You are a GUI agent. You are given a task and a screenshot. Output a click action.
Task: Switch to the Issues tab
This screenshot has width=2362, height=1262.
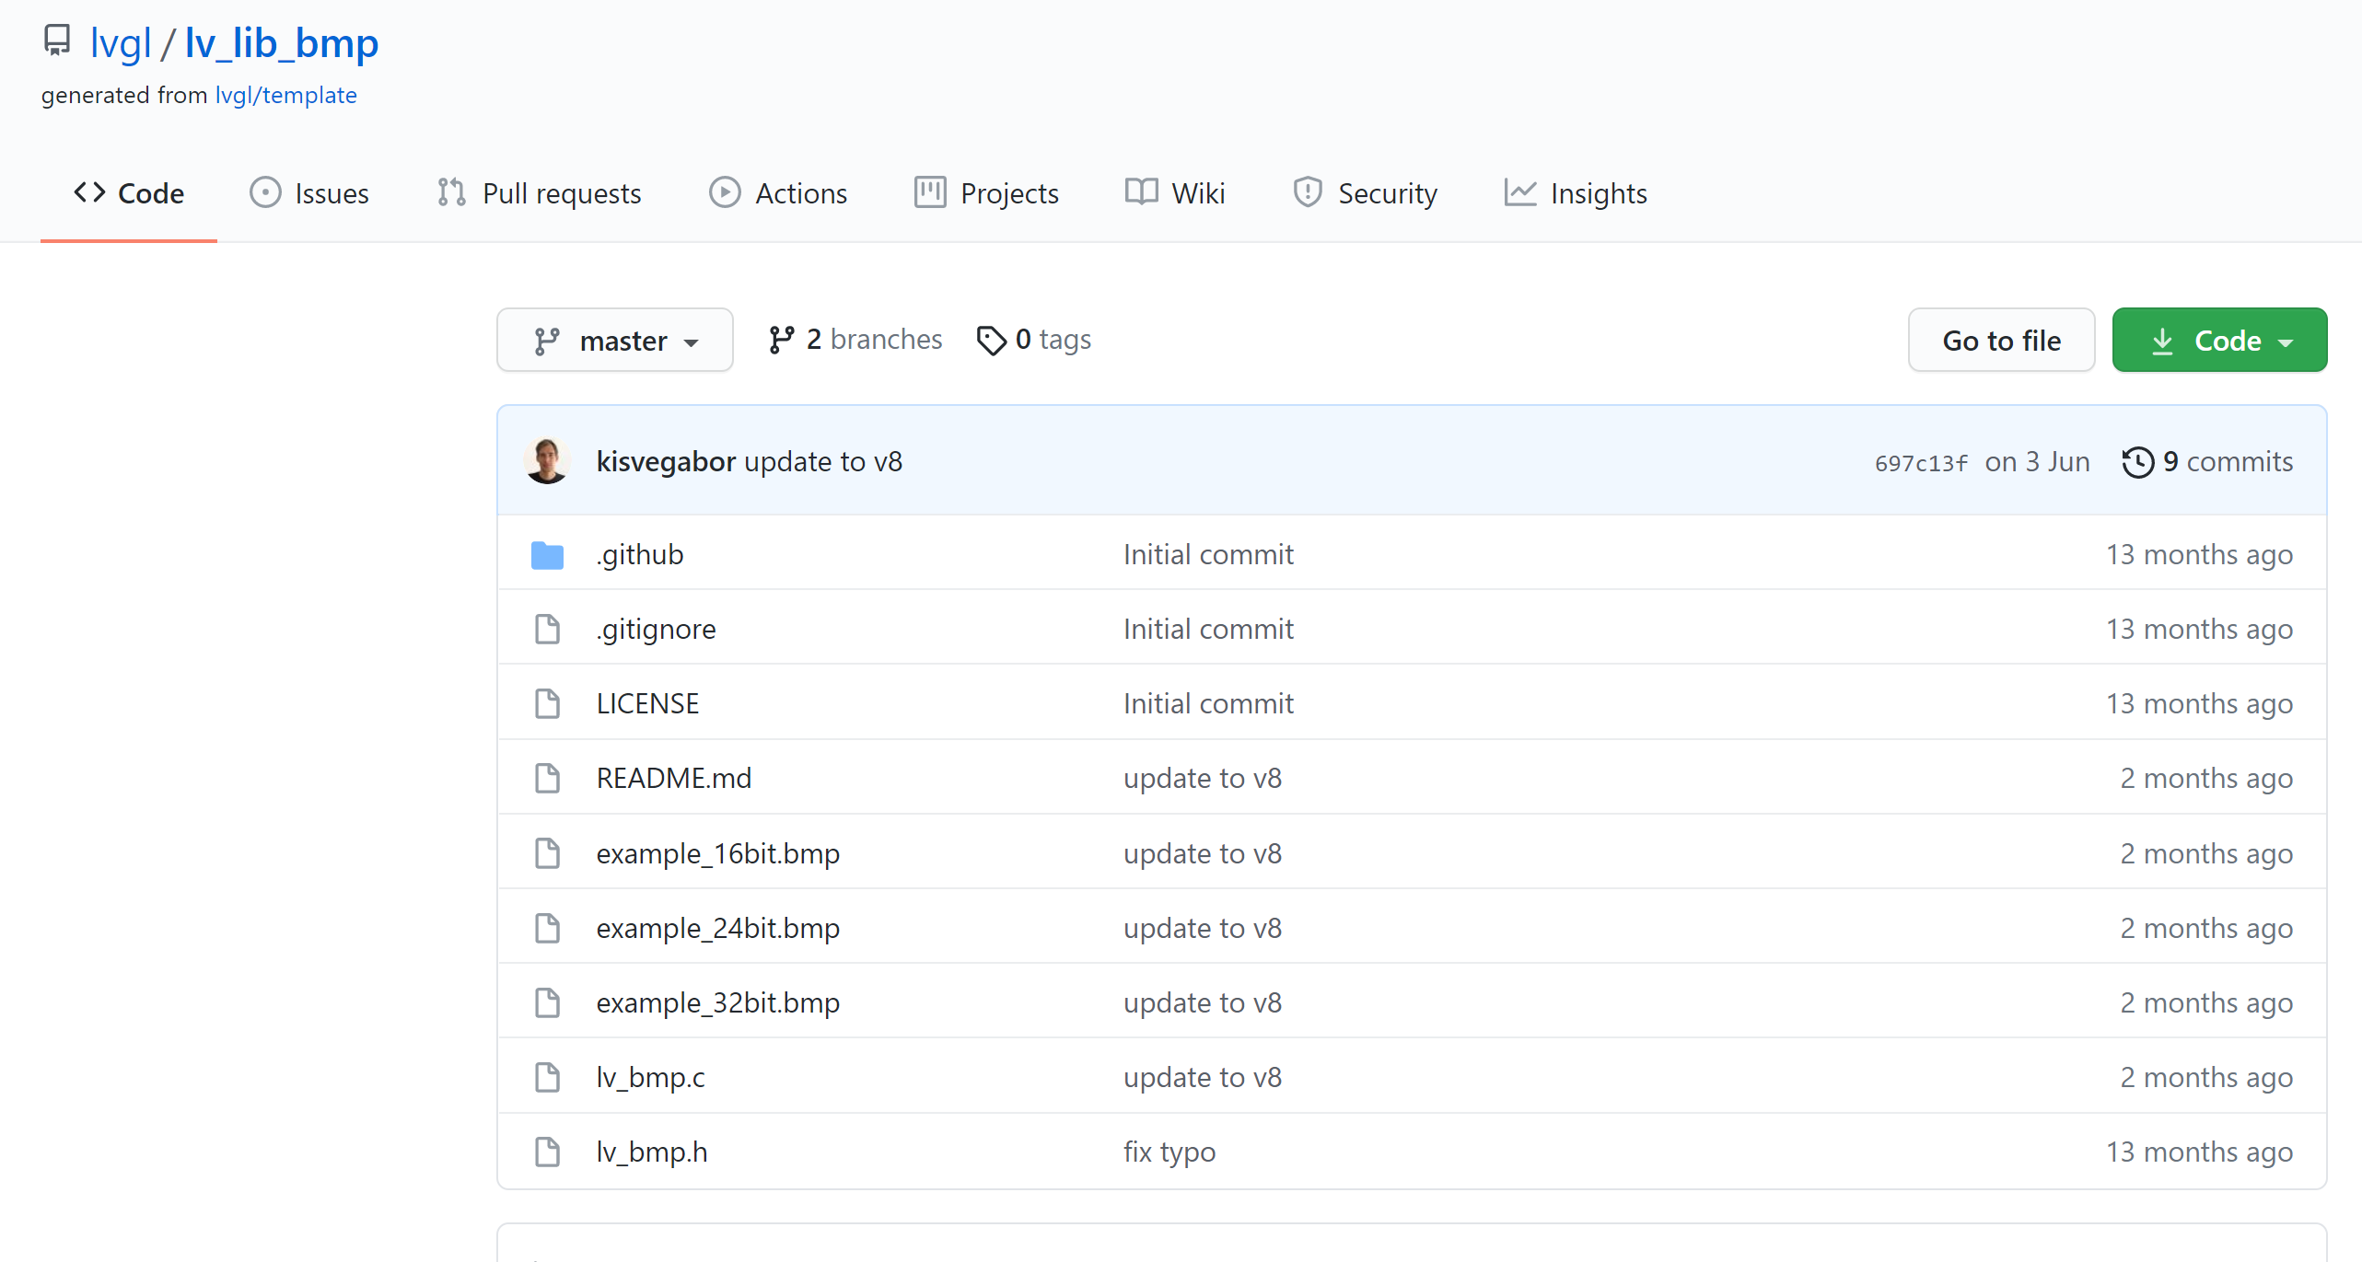pos(309,193)
